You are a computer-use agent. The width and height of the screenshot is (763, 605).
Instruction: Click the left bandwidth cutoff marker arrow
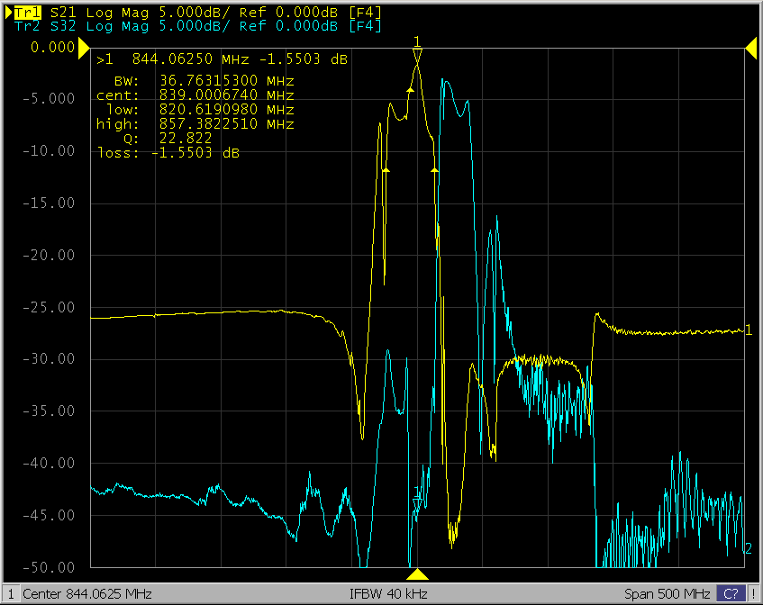386,168
